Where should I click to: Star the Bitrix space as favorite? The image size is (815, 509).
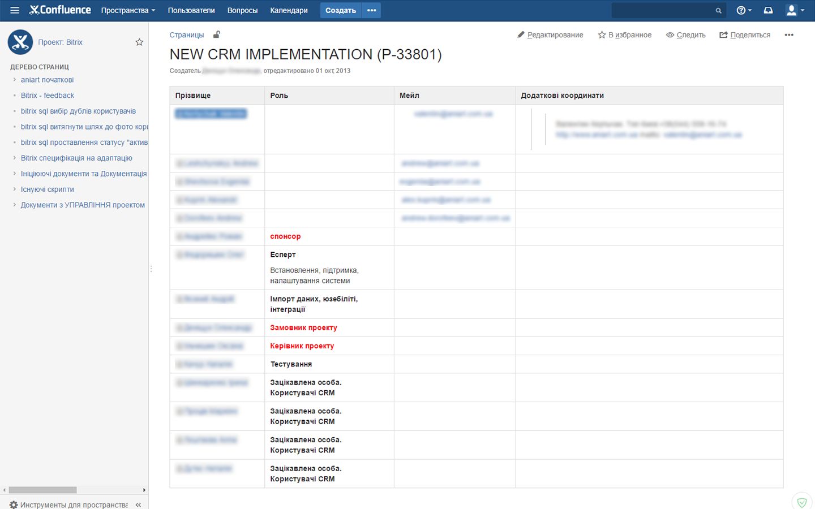tap(139, 42)
